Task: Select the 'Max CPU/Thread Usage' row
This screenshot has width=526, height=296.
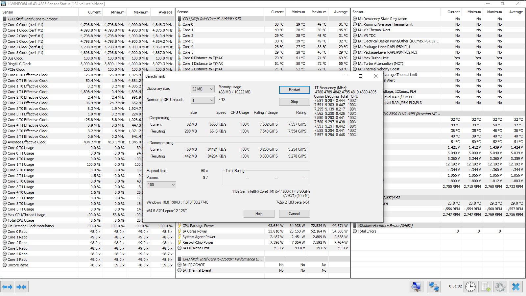Action: pos(72,215)
